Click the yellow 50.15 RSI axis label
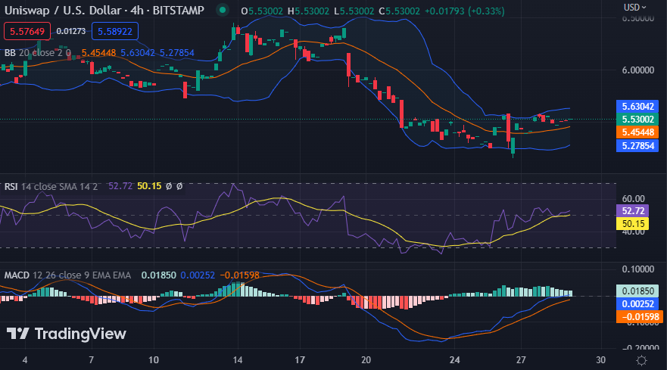The image size is (667, 370). tap(632, 224)
